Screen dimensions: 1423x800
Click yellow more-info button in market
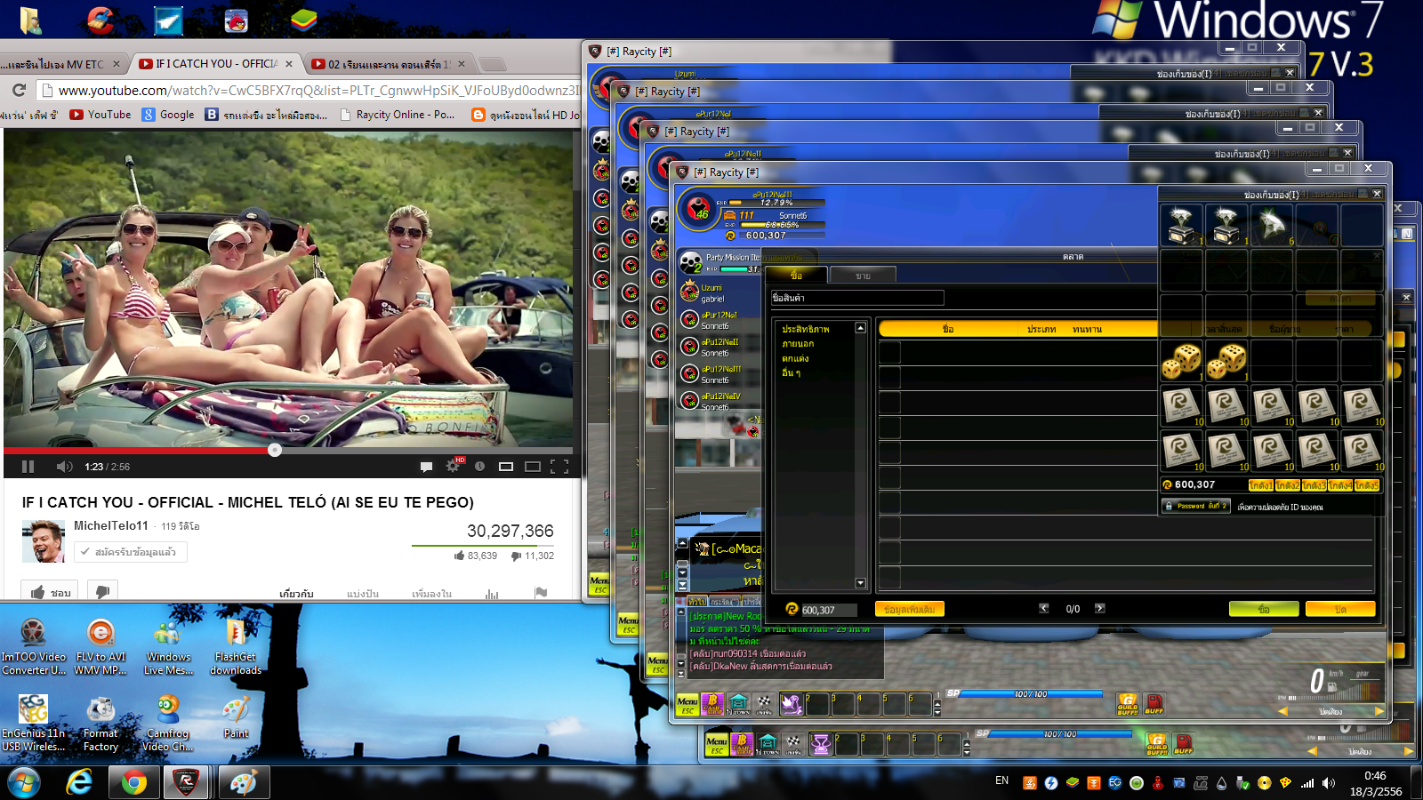coord(909,609)
